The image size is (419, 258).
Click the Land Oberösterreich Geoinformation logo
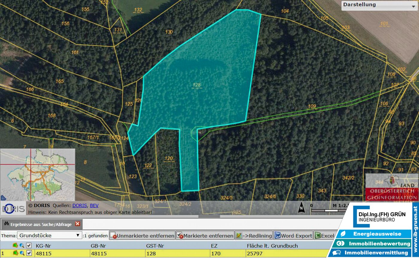point(391,187)
